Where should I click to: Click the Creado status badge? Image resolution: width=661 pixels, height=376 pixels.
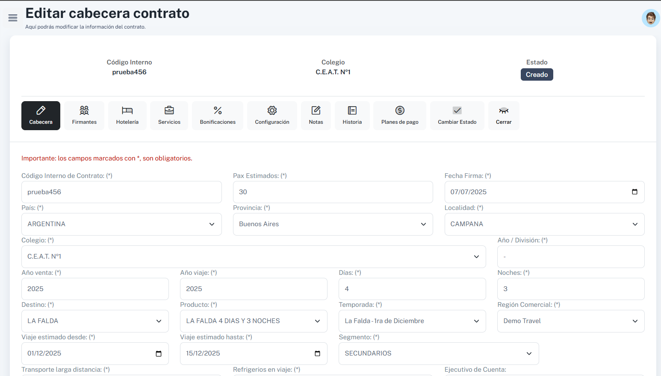(537, 75)
